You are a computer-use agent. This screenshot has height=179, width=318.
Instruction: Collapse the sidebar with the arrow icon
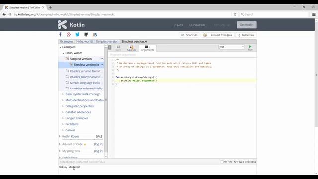click(x=110, y=47)
